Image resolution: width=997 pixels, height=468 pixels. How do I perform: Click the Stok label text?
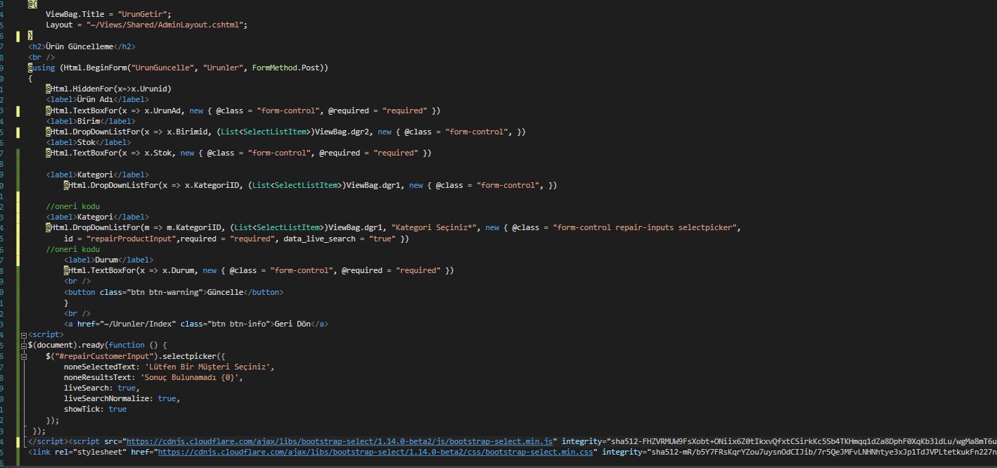point(86,142)
